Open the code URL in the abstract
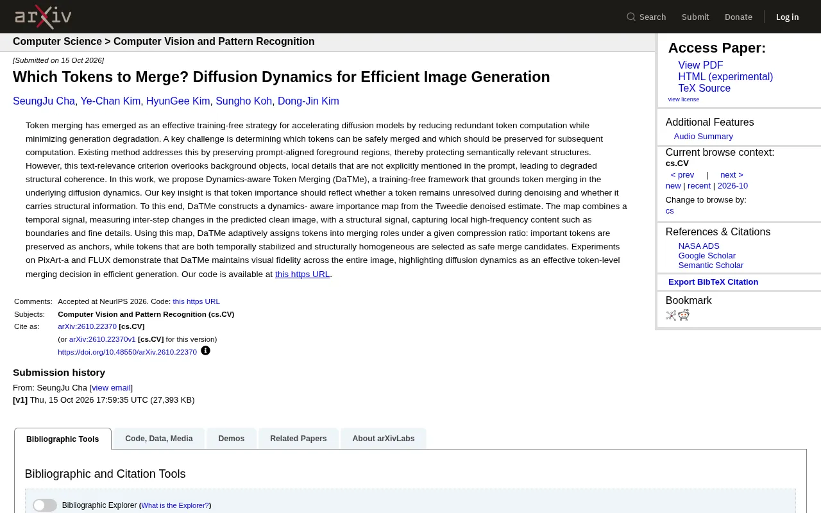 [x=302, y=274]
